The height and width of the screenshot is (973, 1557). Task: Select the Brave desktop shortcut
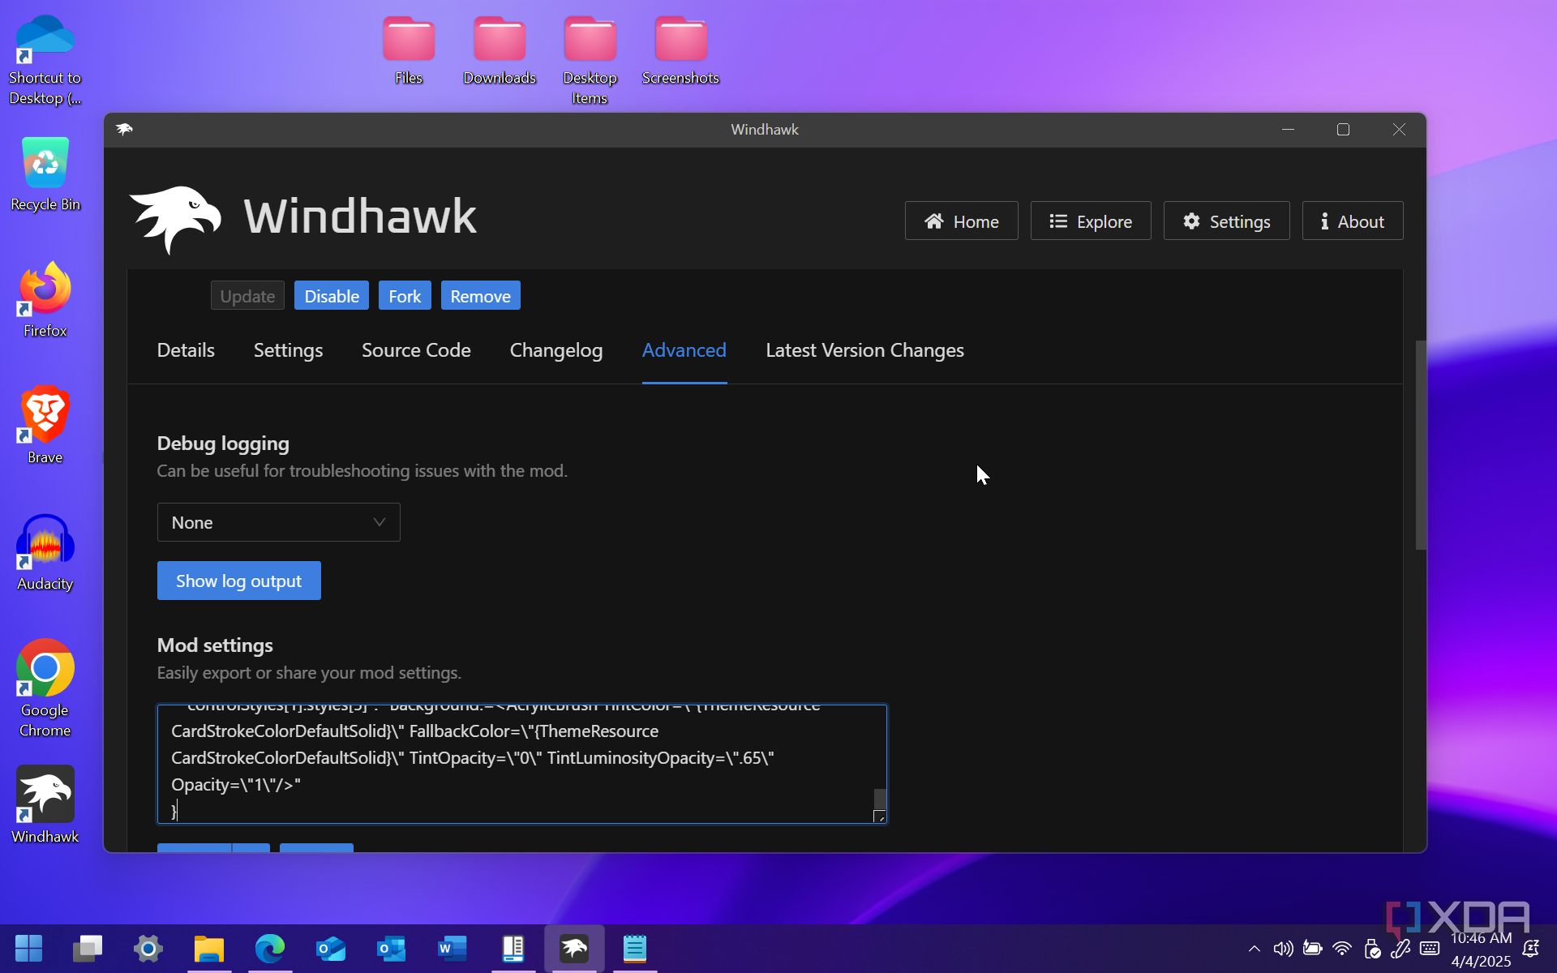[x=45, y=426]
